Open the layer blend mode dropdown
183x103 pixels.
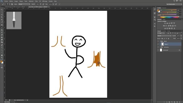tap(164, 36)
